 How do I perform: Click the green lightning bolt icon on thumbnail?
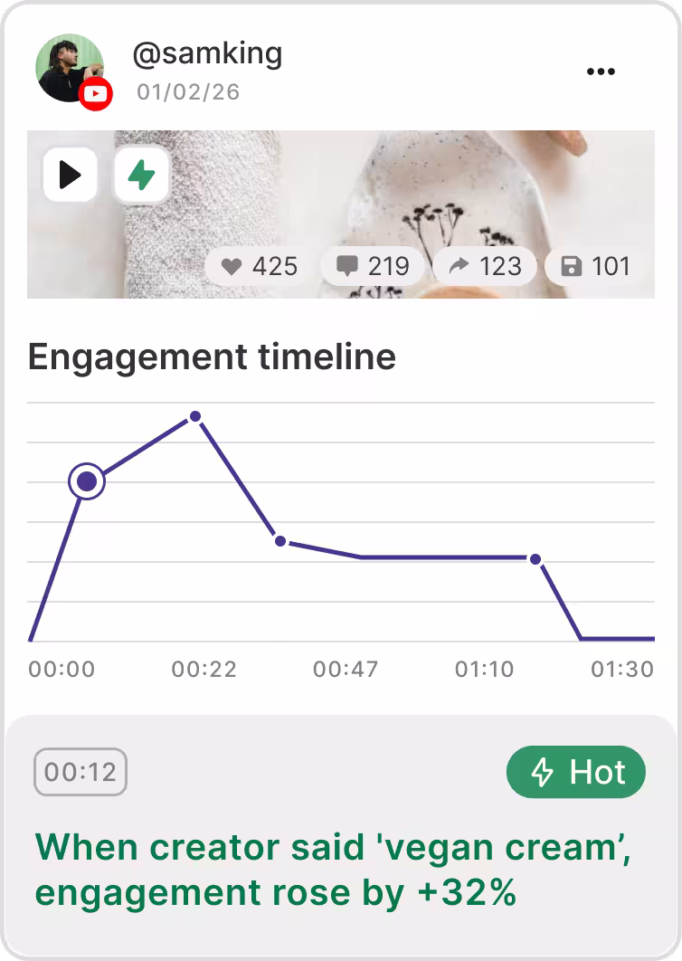pyautogui.click(x=141, y=175)
